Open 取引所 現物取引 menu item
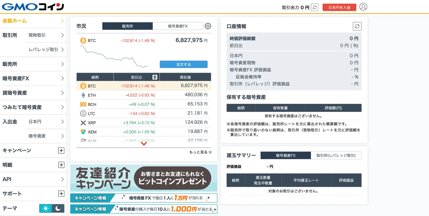429x216 pixels. click(x=46, y=35)
